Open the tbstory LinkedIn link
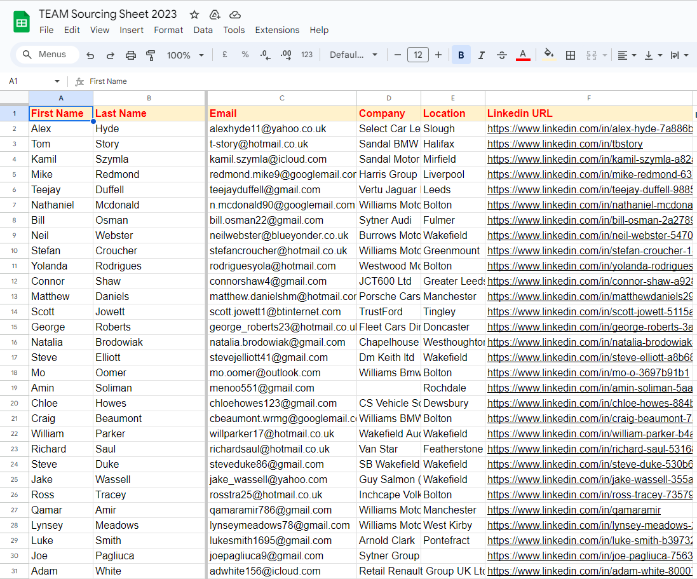Image resolution: width=697 pixels, height=579 pixels. click(x=565, y=144)
